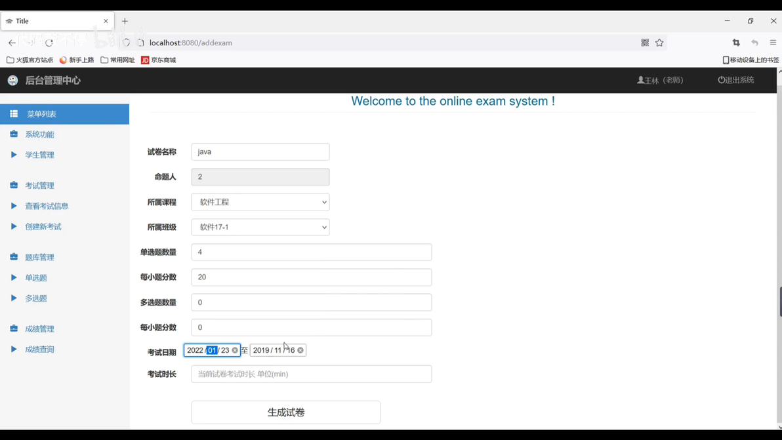782x440 pixels.
Task: Click the 王林 (老师) user profile
Action: (660, 80)
